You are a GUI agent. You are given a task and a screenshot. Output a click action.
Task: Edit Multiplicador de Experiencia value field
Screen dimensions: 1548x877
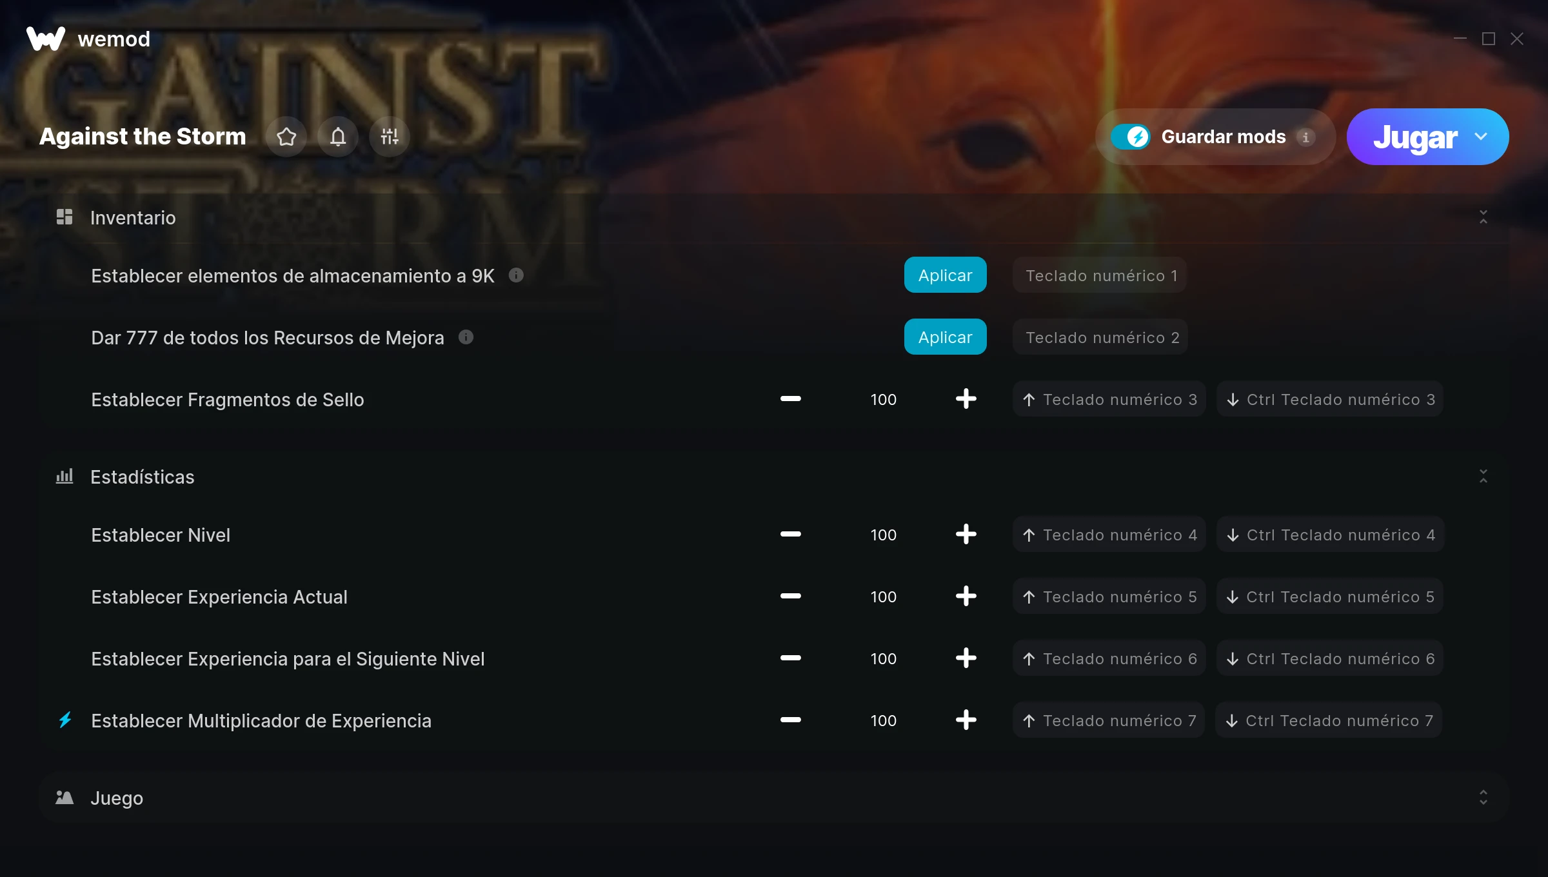[x=884, y=720]
